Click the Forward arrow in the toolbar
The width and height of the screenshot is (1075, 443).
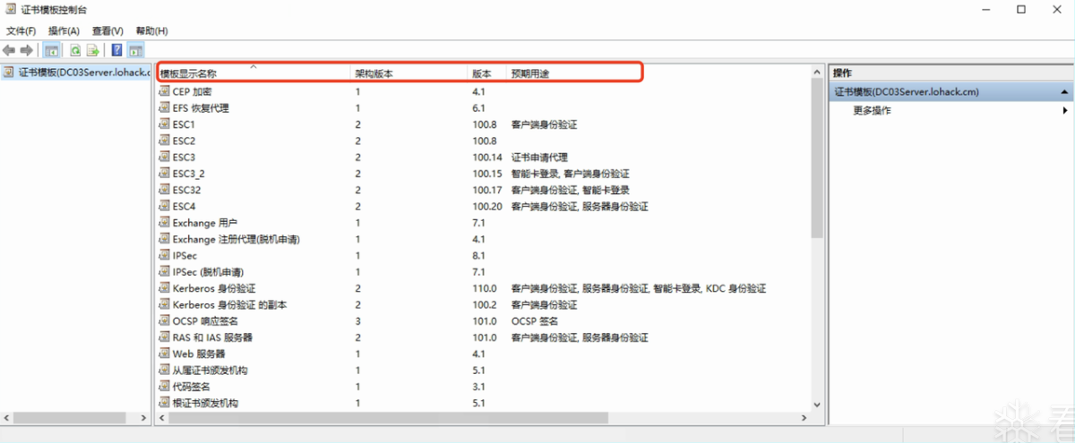click(26, 50)
